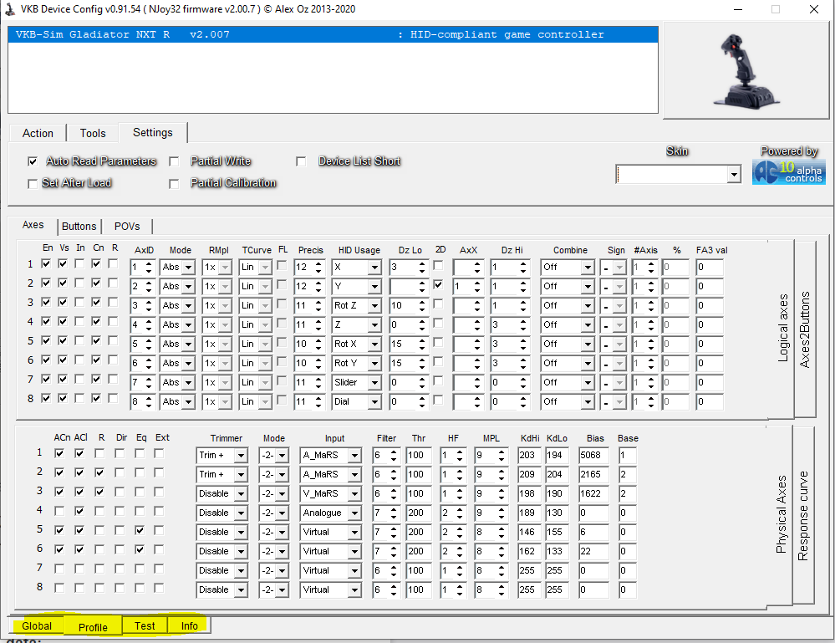The width and height of the screenshot is (835, 643).
Task: Open HID Usage dropdown showing Dial
Action: click(x=375, y=401)
